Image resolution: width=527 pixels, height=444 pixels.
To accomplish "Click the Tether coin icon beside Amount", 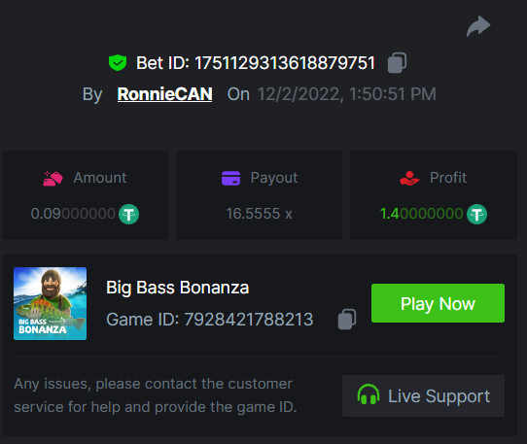I will 128,214.
